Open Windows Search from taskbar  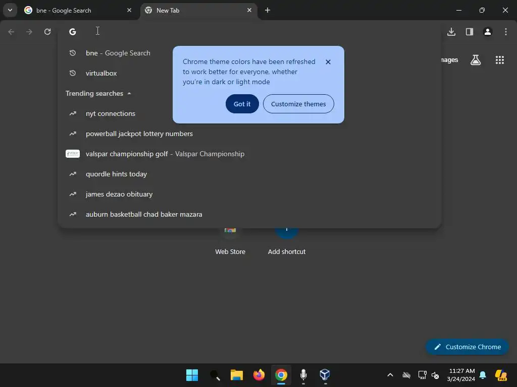coord(215,375)
